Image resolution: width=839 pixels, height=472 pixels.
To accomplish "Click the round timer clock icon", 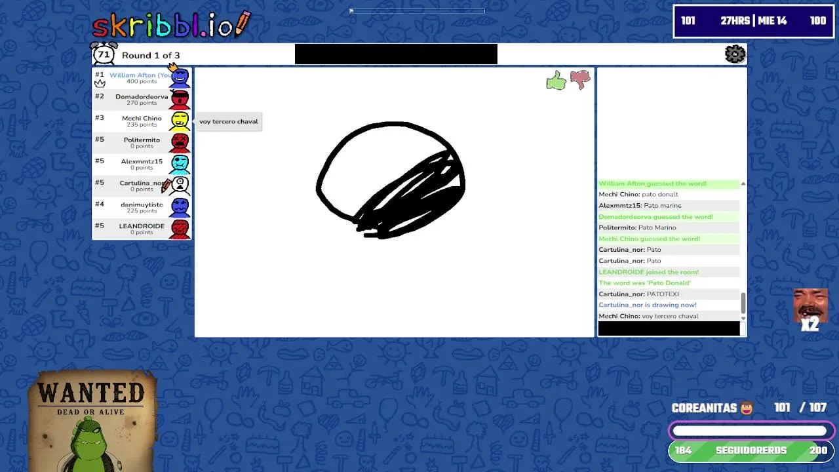I will [104, 54].
